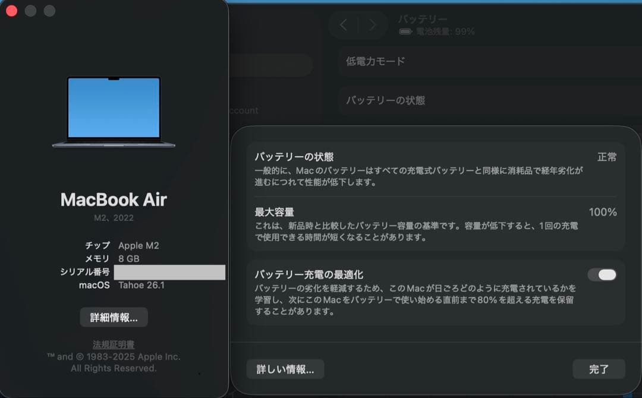Click the MacBook Air title text
This screenshot has width=642, height=398.
pyautogui.click(x=114, y=200)
